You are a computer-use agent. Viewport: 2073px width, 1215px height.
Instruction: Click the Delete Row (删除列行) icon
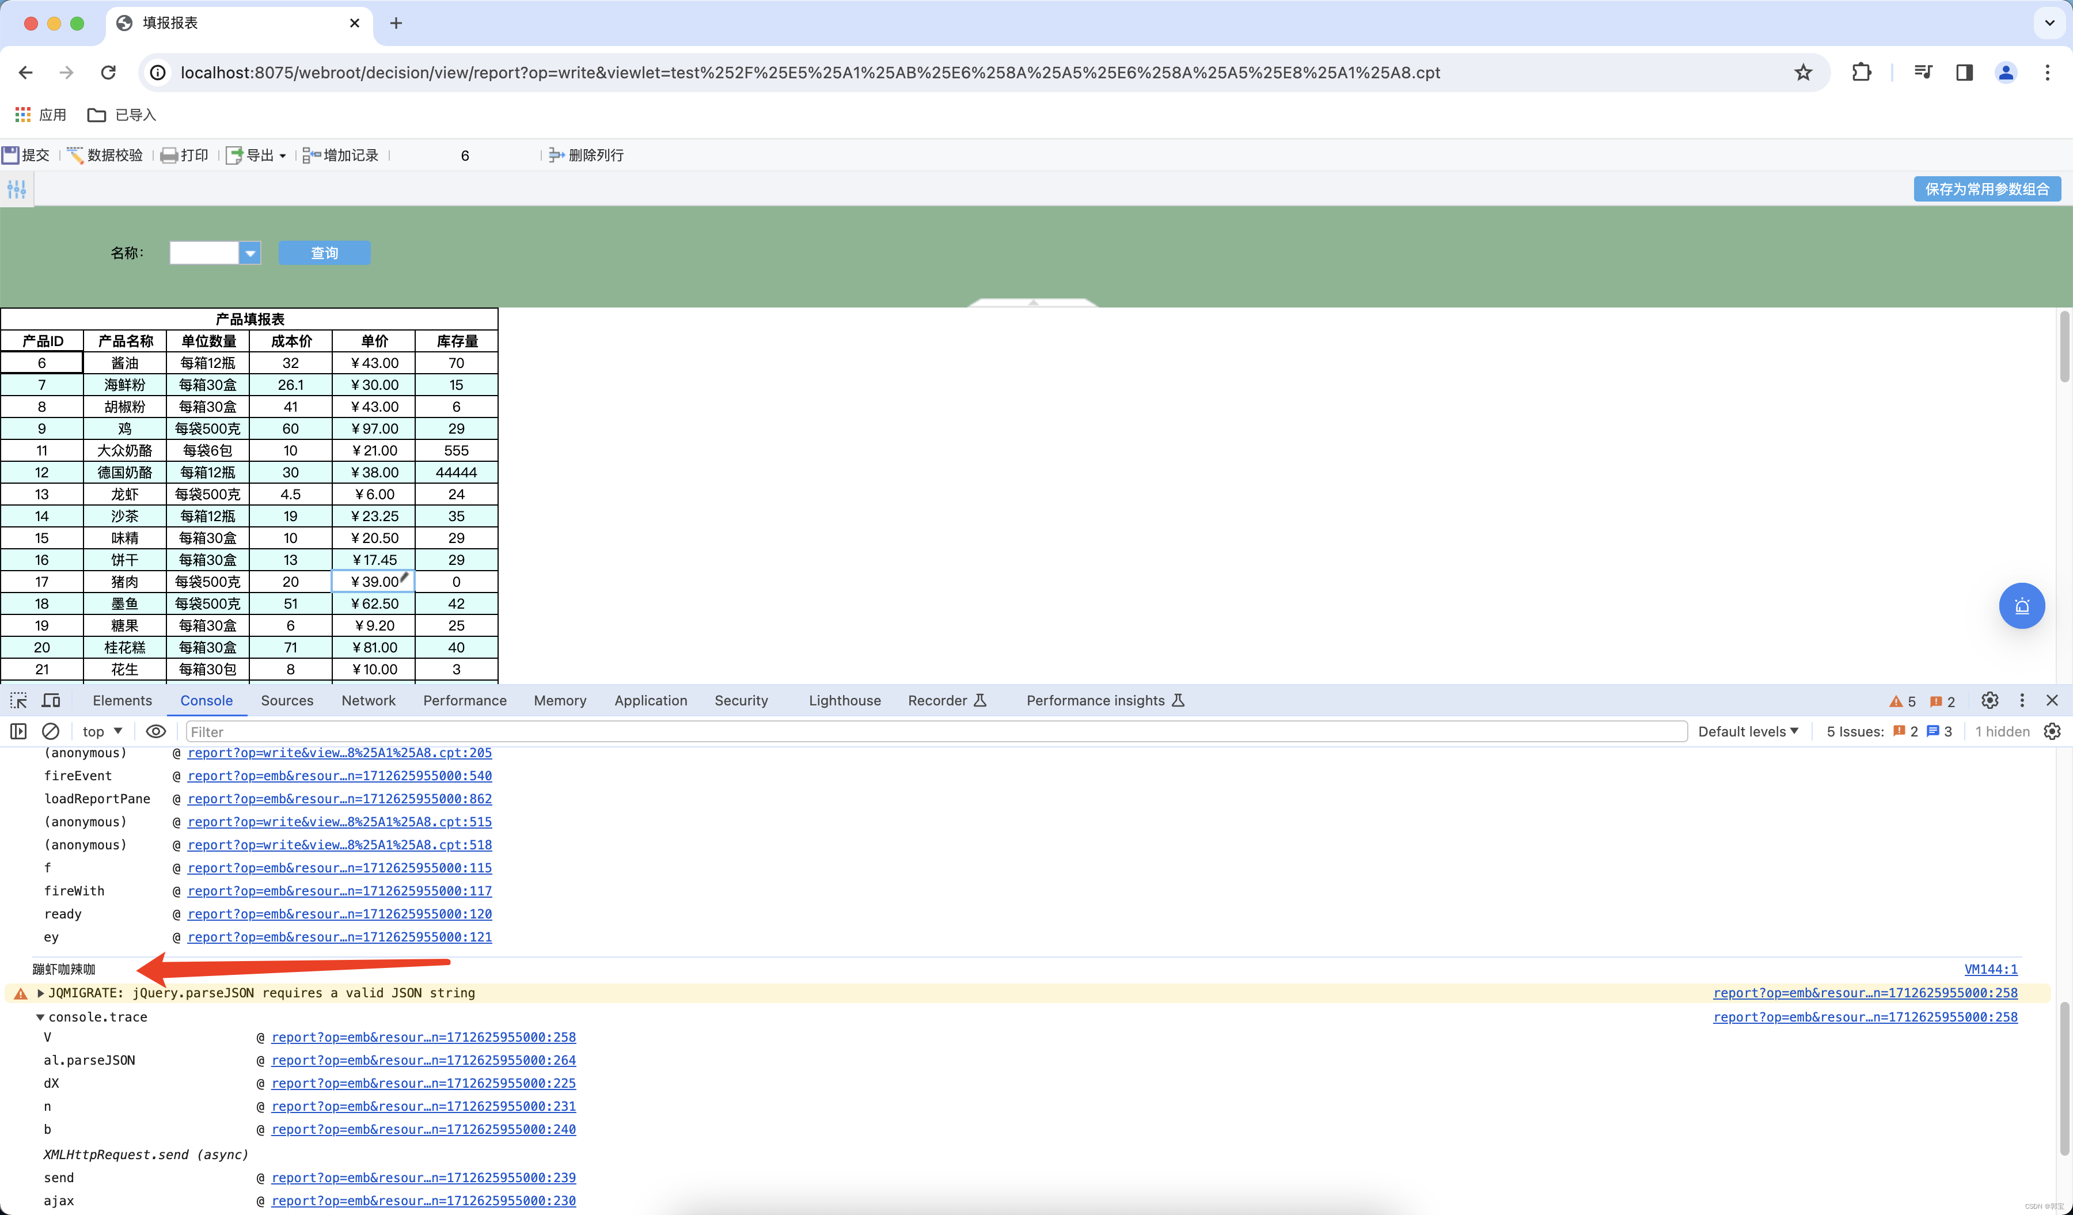pos(556,155)
